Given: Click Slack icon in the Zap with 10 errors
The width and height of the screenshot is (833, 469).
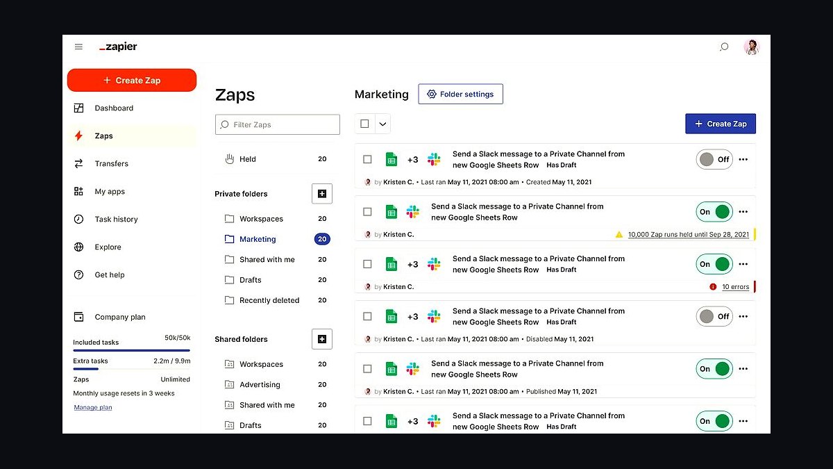Looking at the screenshot, I should click(434, 264).
